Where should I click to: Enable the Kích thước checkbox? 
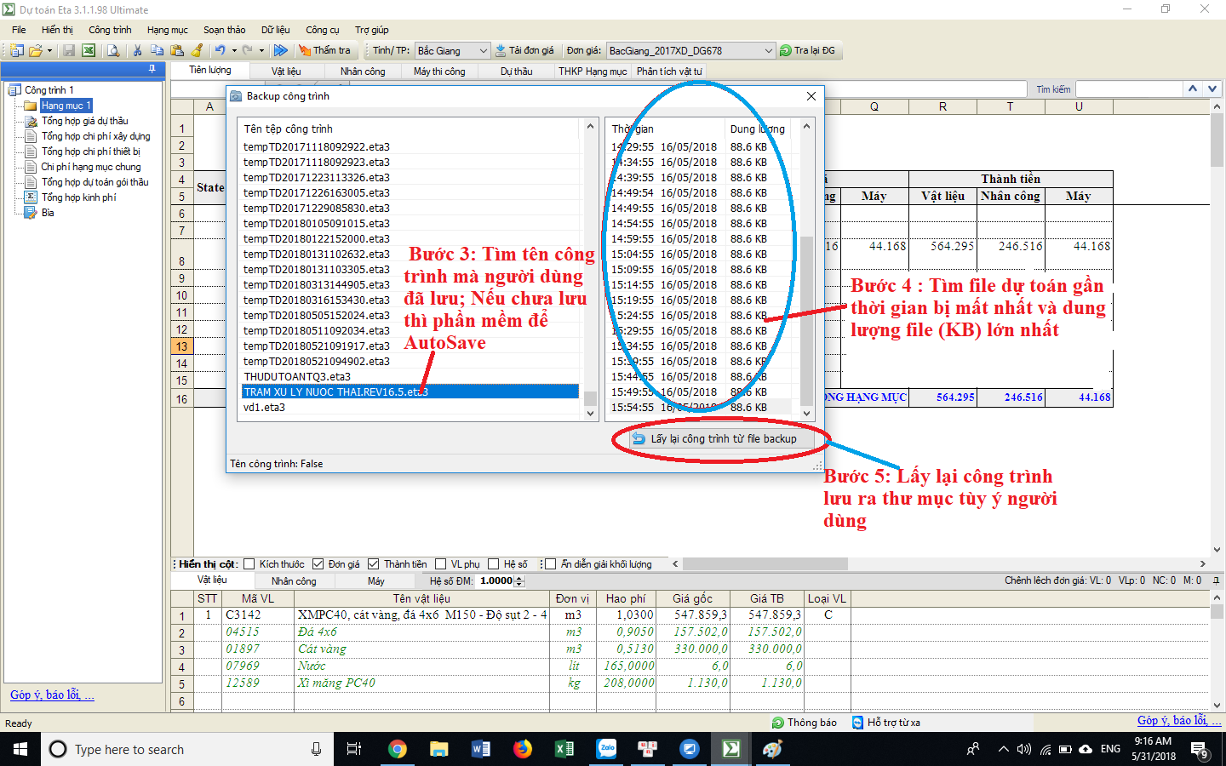[249, 564]
